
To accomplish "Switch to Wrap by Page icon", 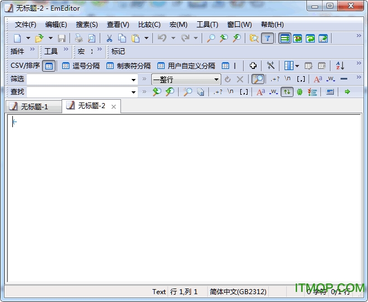I will click(x=323, y=38).
